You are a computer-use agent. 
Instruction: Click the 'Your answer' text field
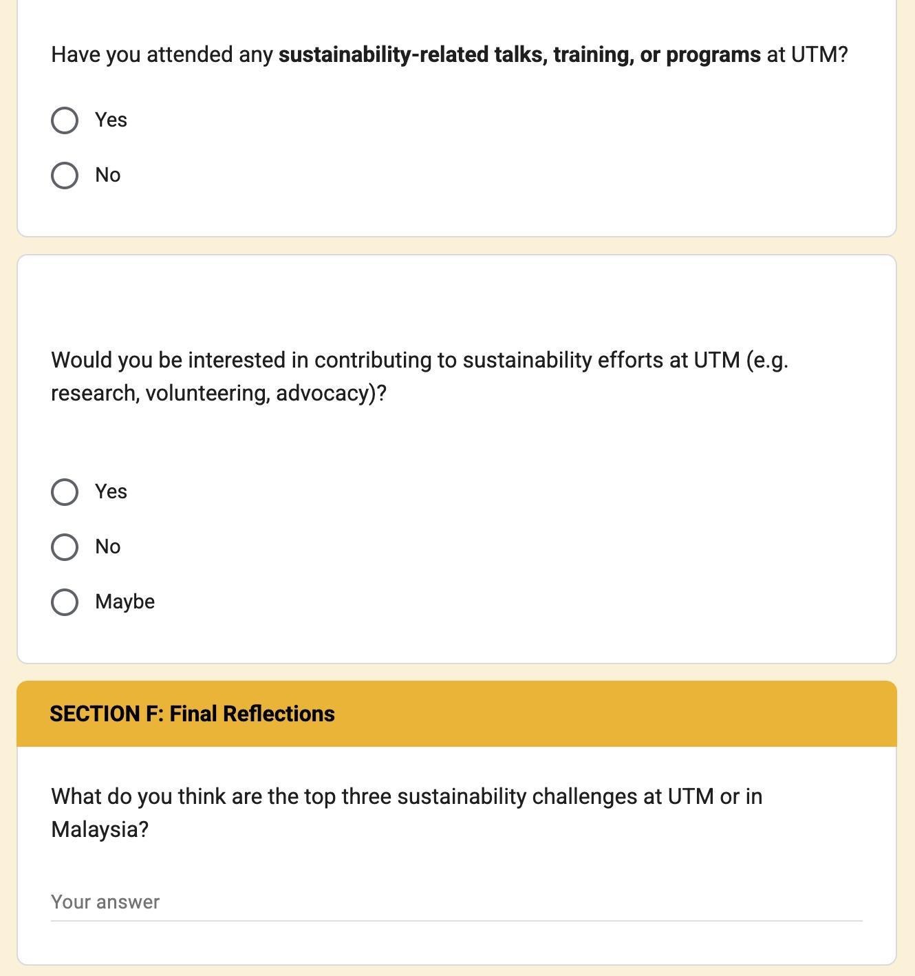click(455, 902)
